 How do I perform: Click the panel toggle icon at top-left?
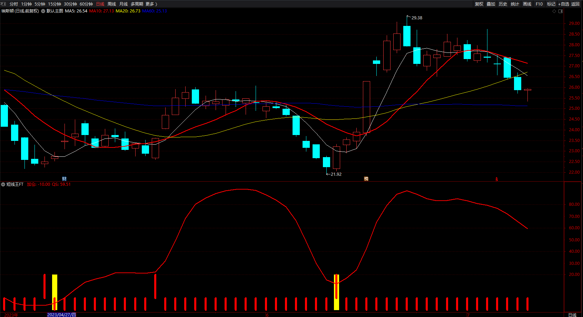click(3, 4)
